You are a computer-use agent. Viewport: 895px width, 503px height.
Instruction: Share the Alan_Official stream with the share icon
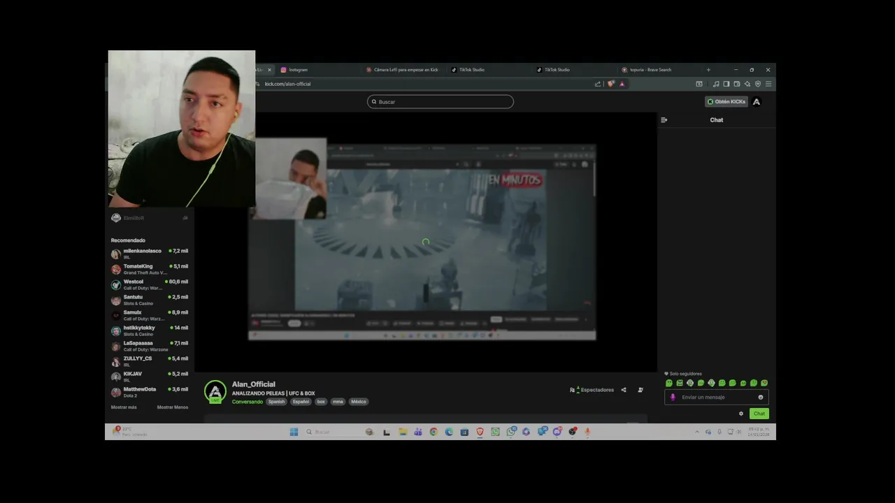point(624,390)
